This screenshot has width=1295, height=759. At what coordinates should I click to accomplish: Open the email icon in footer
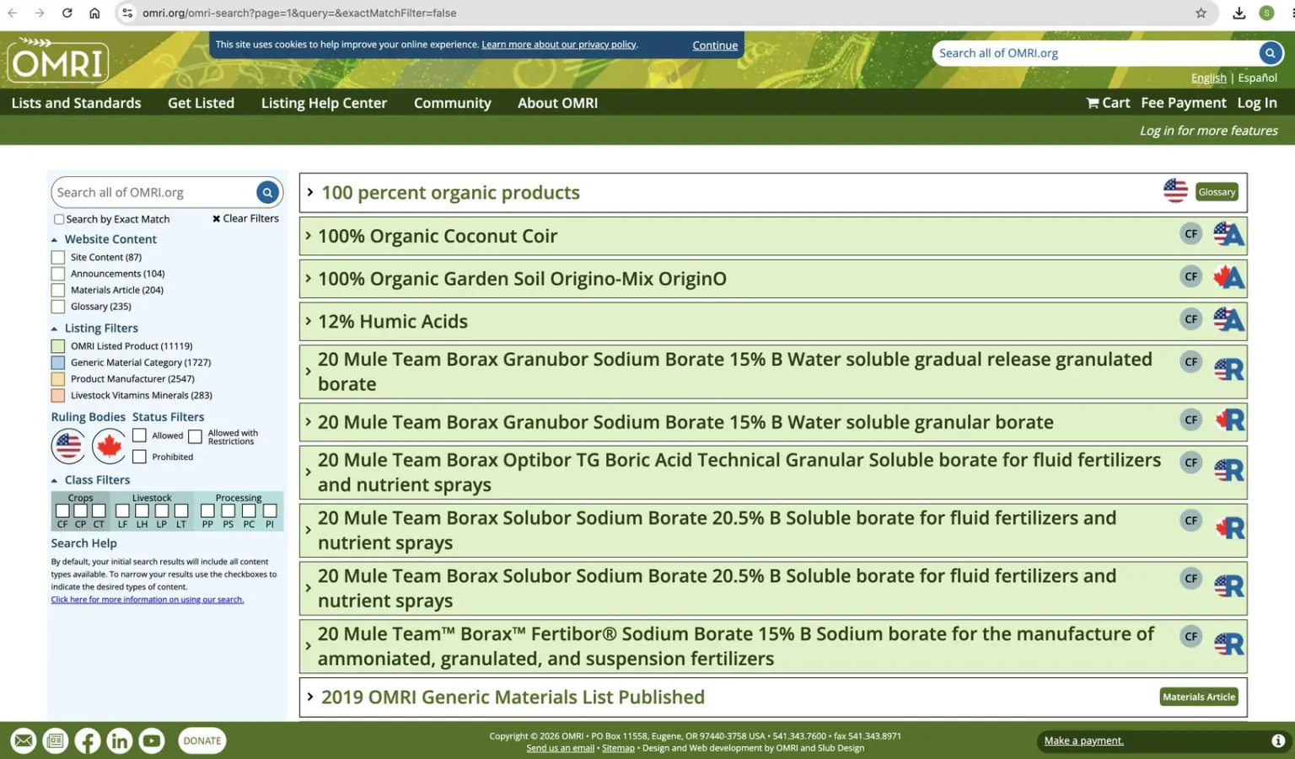(x=24, y=740)
